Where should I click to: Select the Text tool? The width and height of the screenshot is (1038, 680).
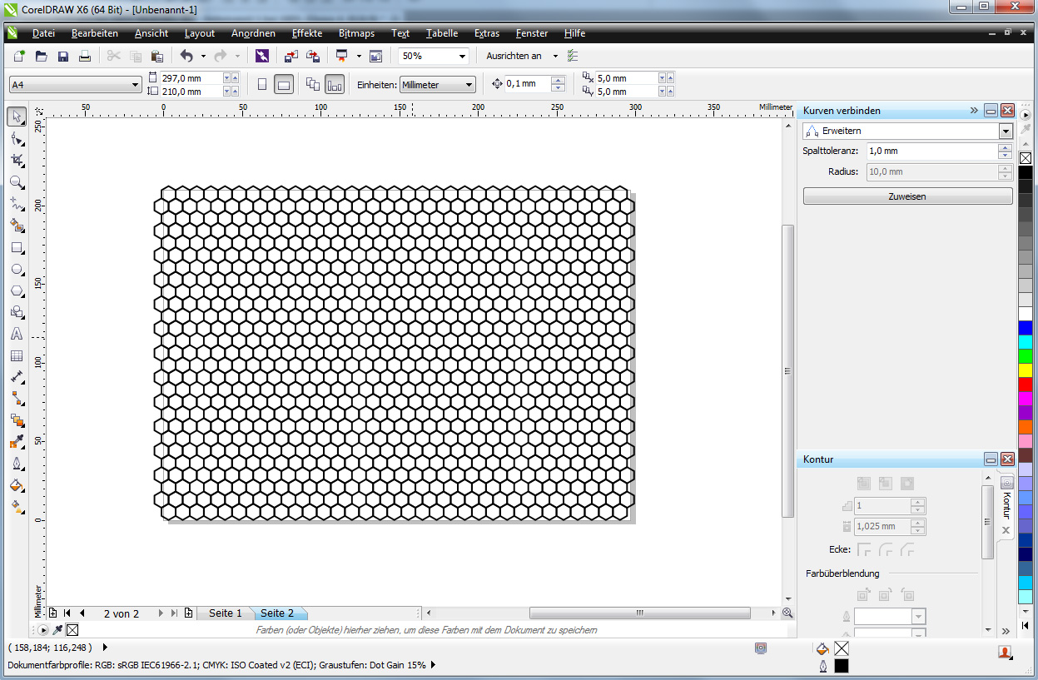pyautogui.click(x=17, y=334)
